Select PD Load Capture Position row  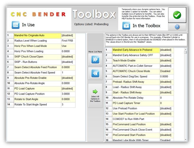pyautogui.click(x=41, y=94)
